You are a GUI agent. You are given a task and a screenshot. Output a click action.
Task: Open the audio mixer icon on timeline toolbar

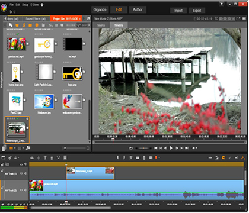pos(32,157)
